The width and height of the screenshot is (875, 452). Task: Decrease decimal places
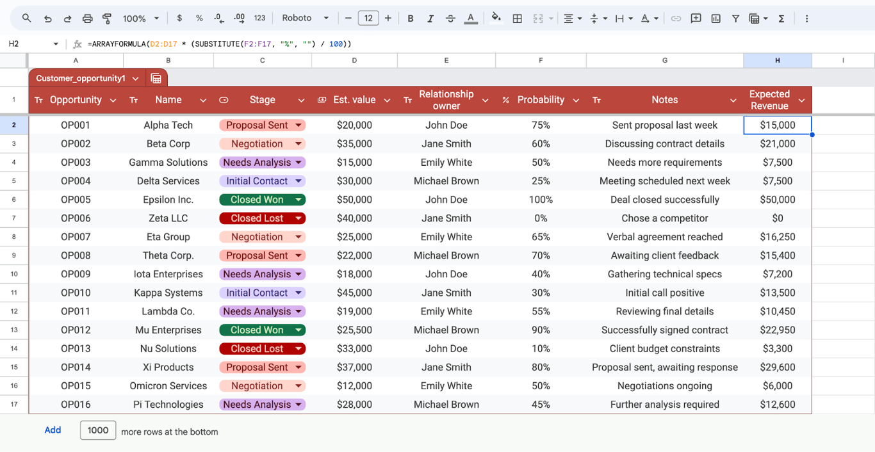pyautogui.click(x=219, y=19)
